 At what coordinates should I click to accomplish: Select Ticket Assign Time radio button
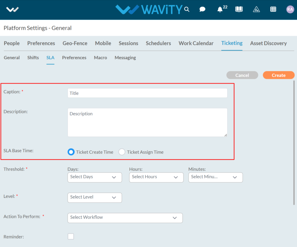click(122, 152)
